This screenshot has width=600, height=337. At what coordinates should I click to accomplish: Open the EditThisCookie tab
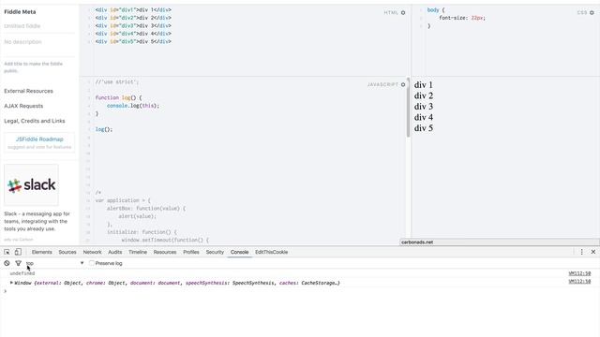pyautogui.click(x=271, y=252)
